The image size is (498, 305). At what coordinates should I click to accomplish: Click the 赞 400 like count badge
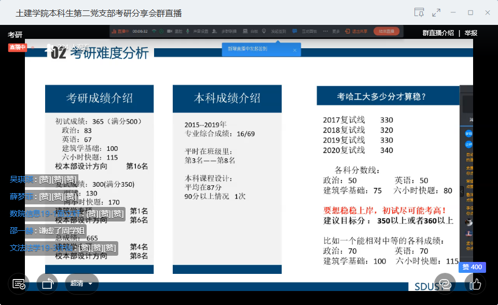click(x=472, y=267)
